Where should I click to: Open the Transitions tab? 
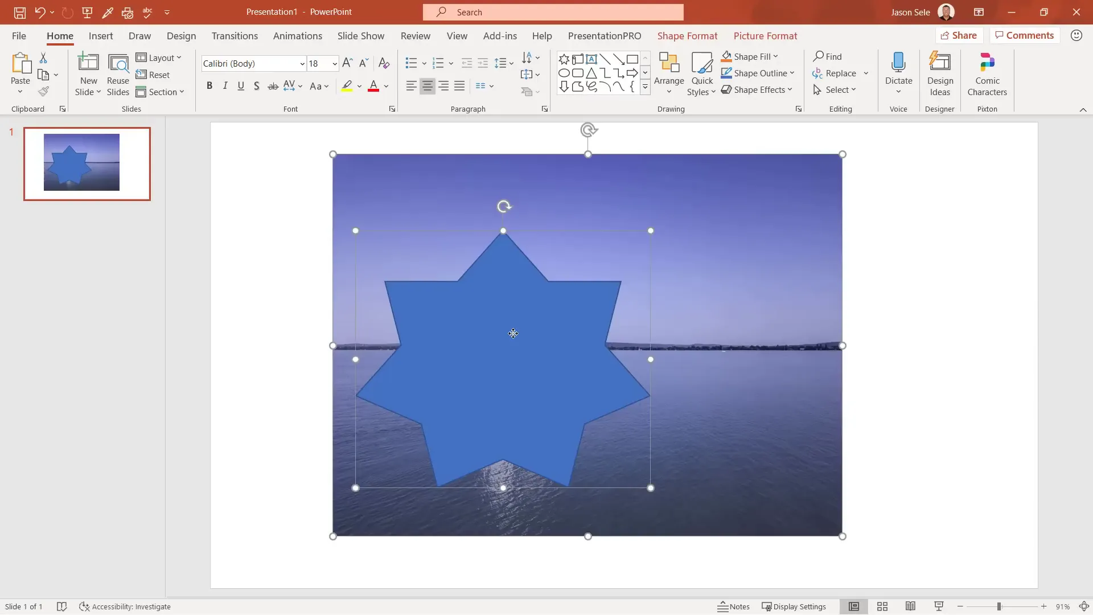click(235, 36)
